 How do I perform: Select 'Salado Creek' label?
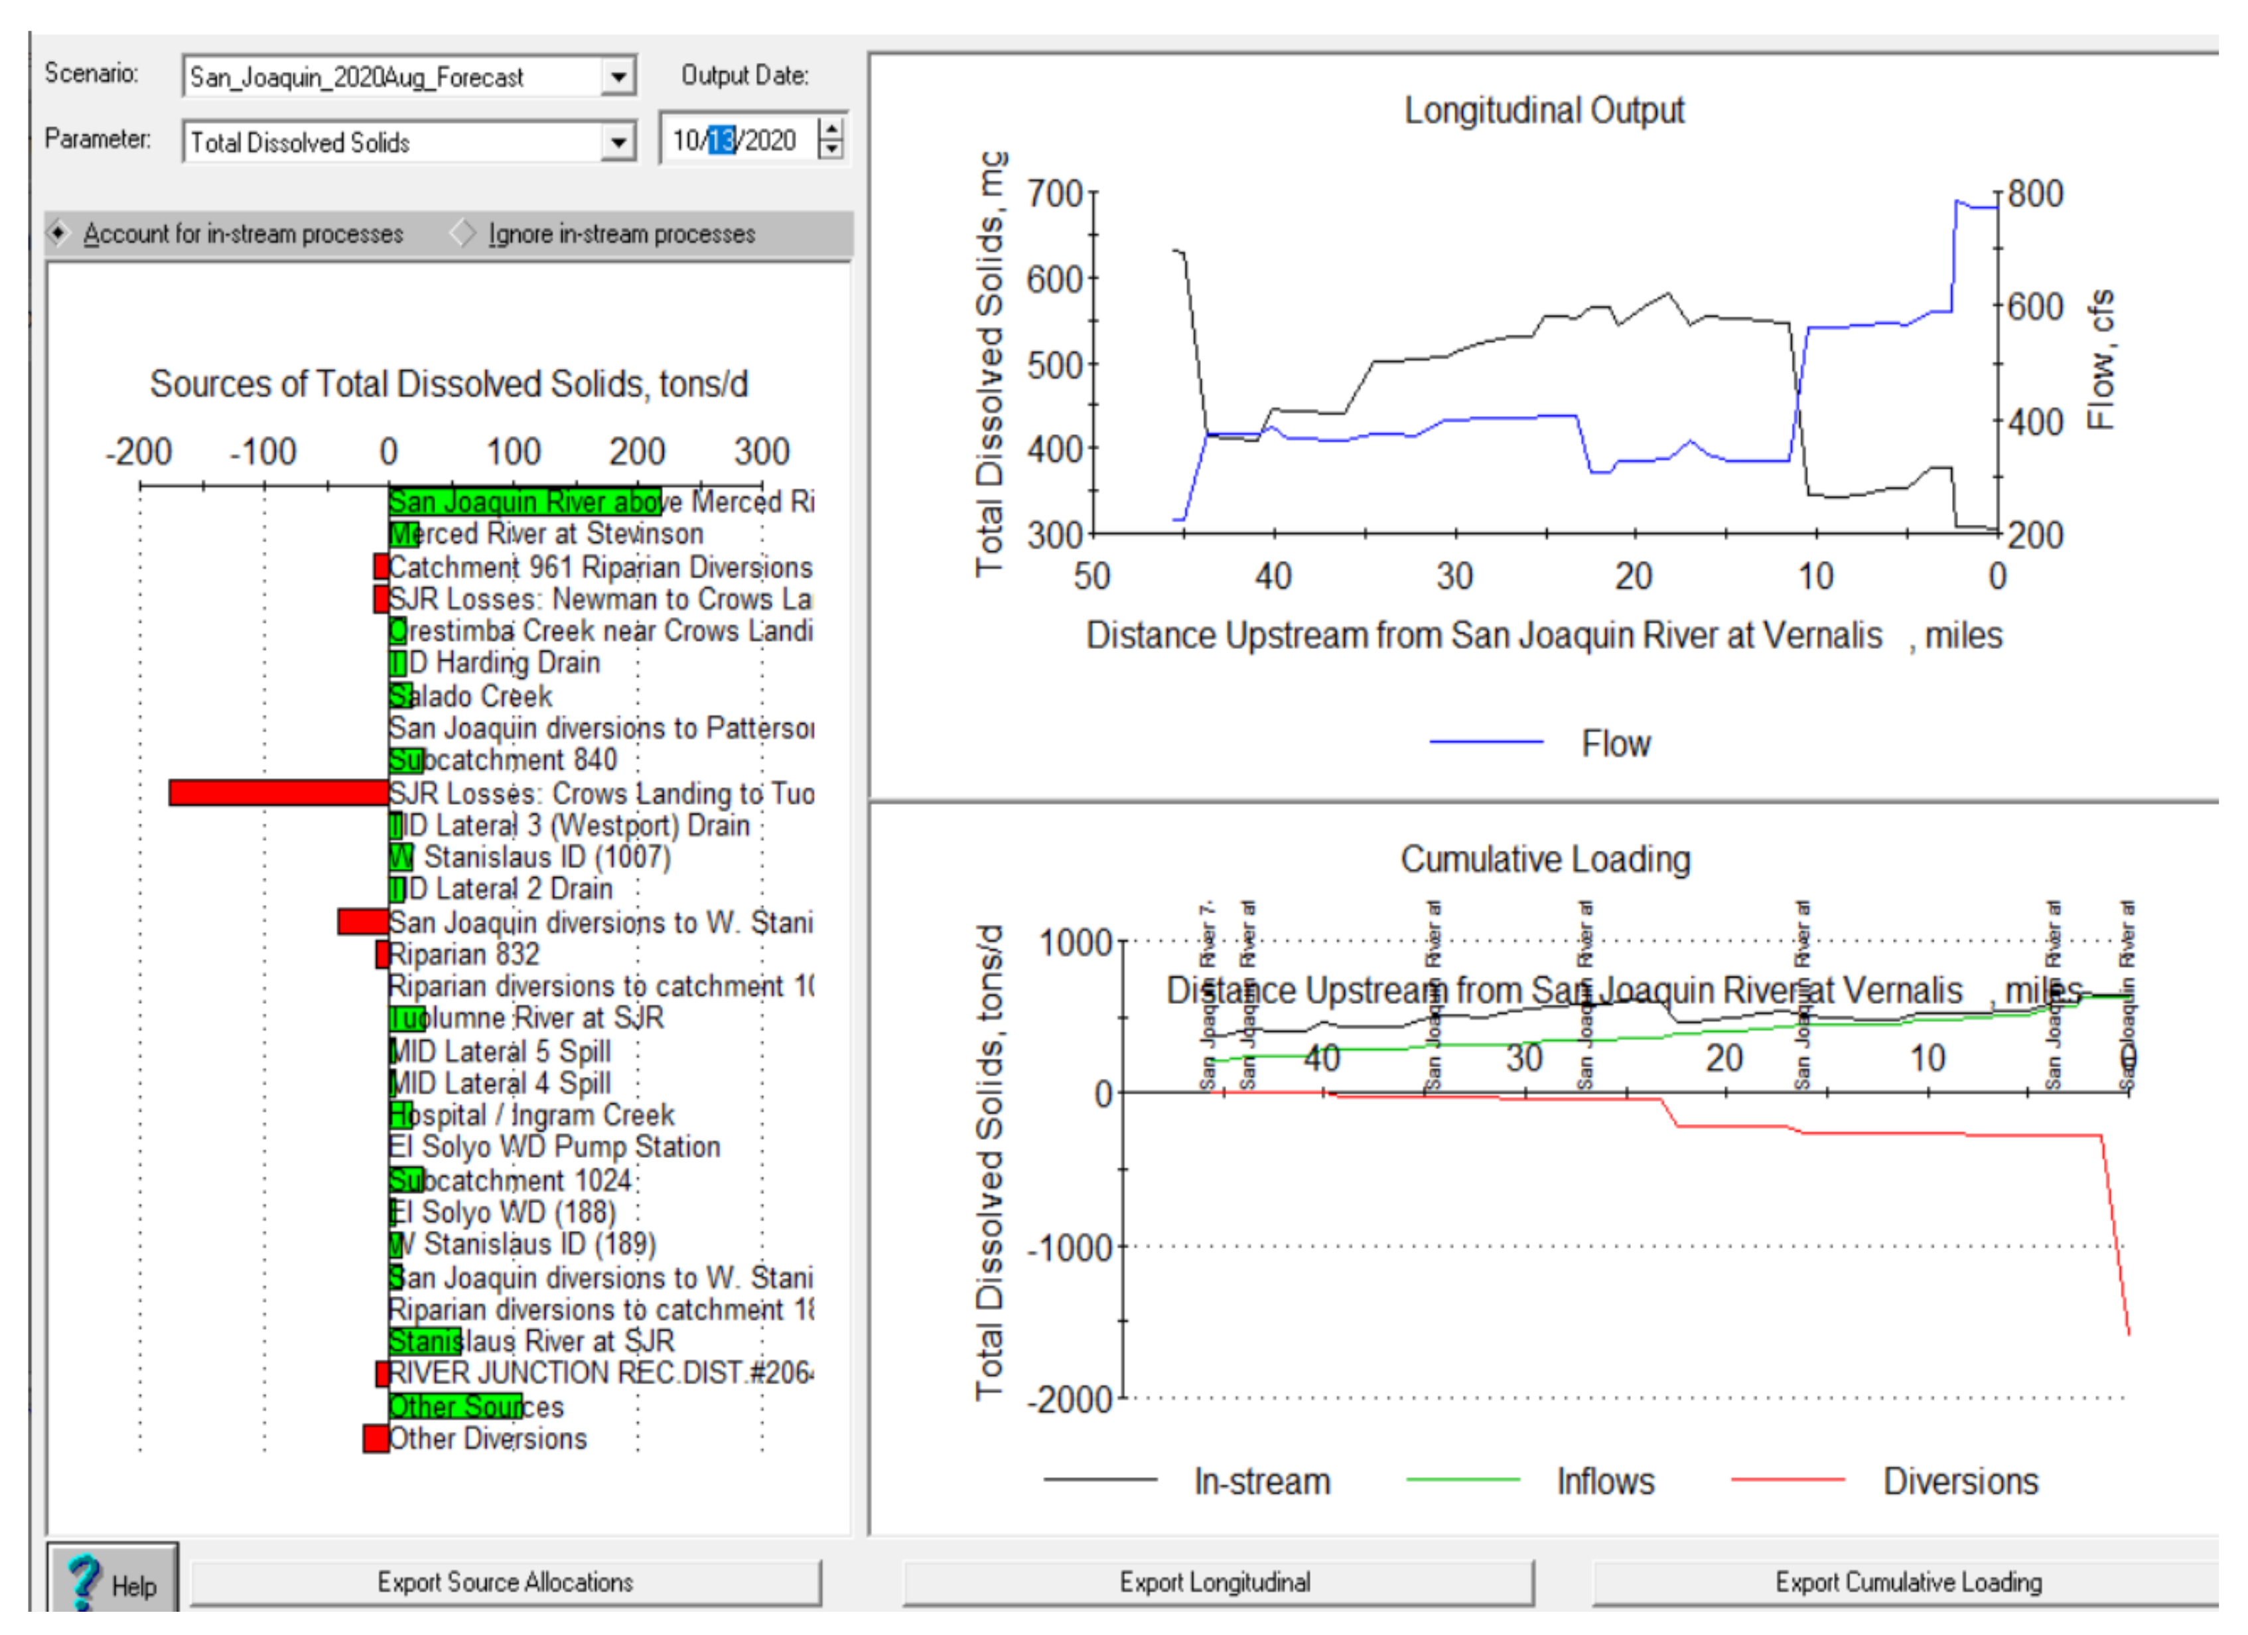[x=471, y=696]
